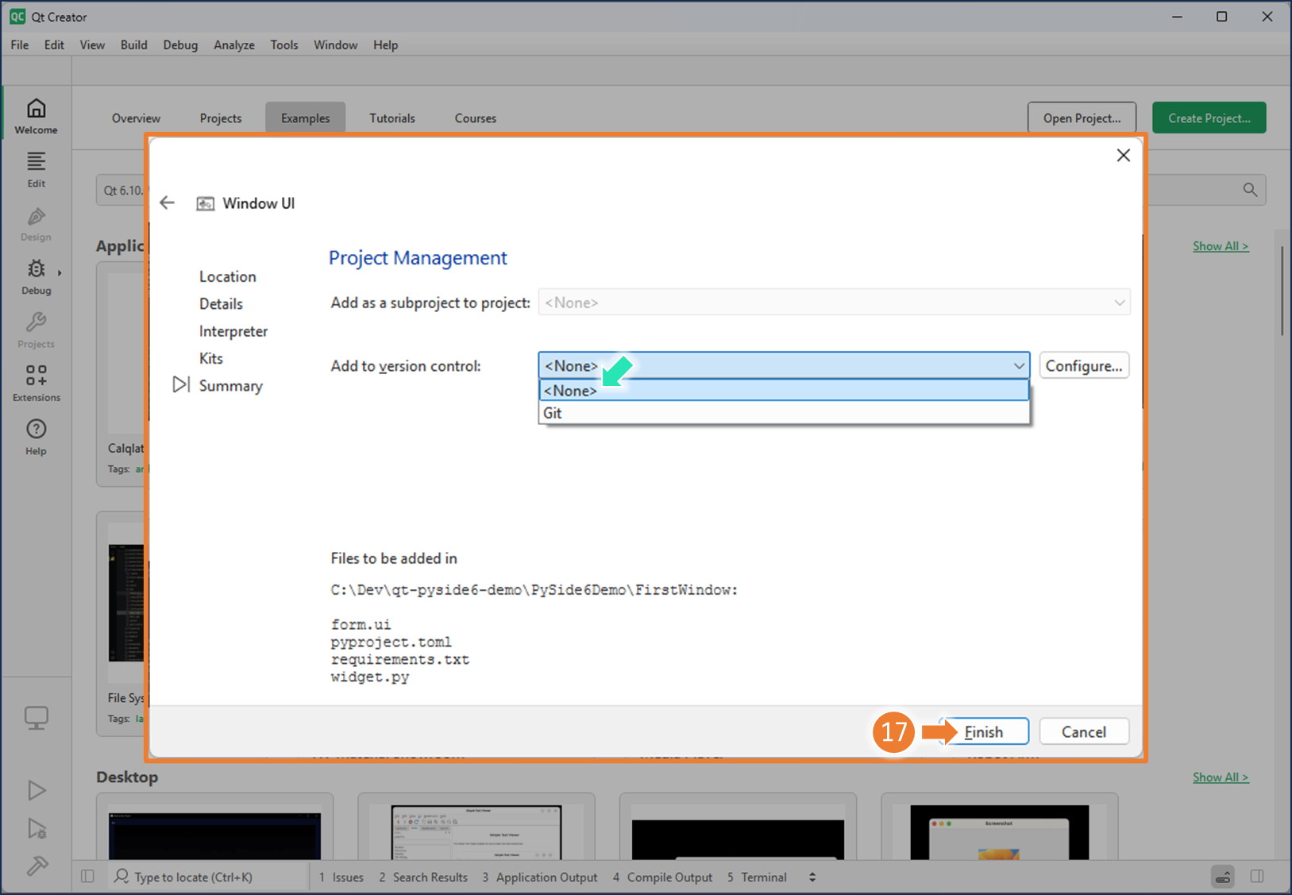Click the search magnifier in examples filter

coord(1250,190)
